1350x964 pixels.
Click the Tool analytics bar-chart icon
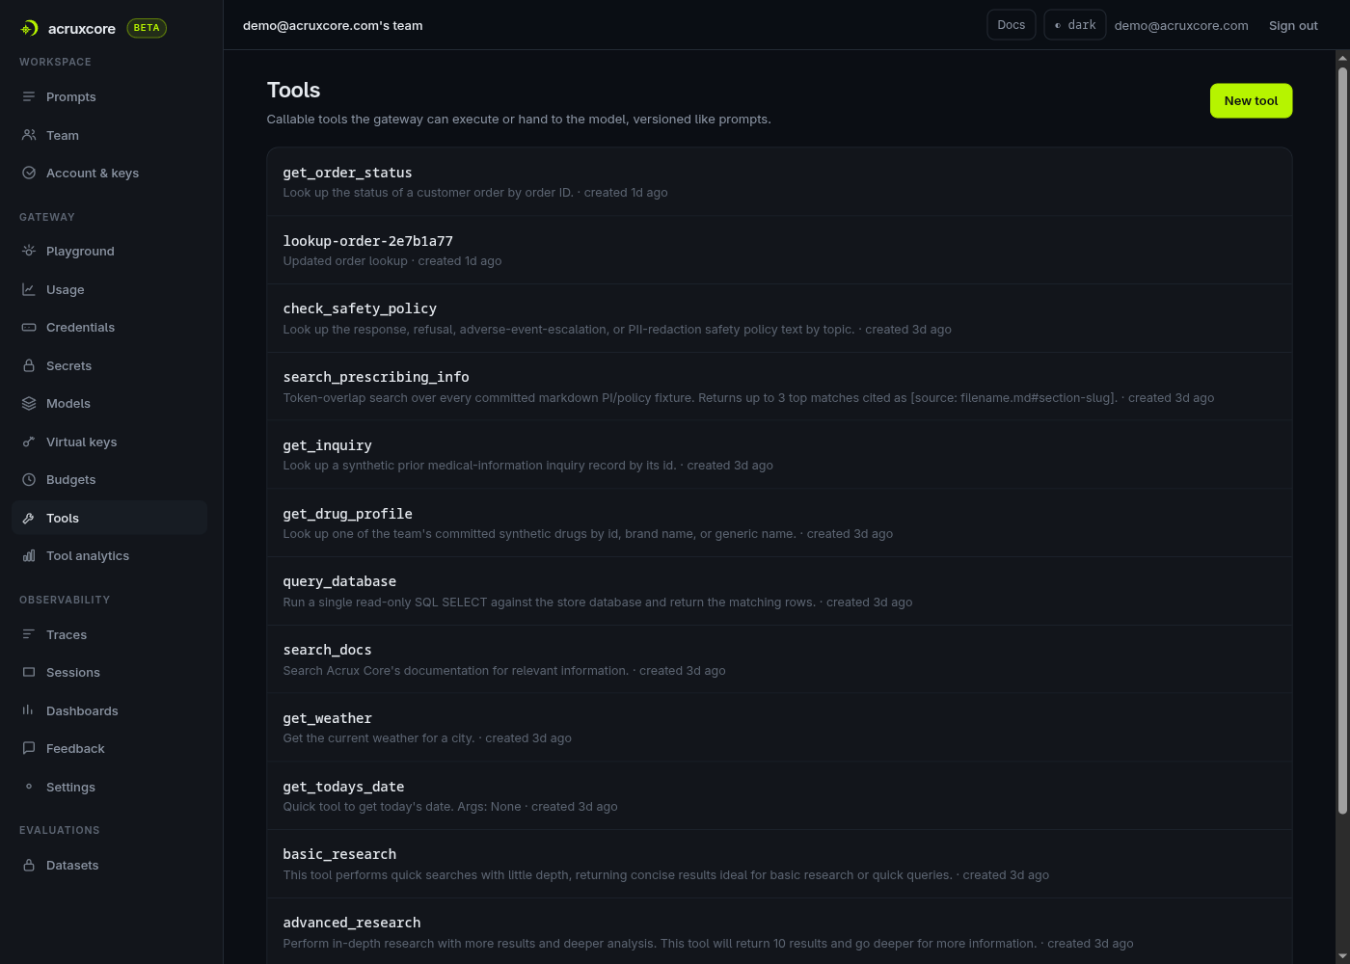click(29, 555)
